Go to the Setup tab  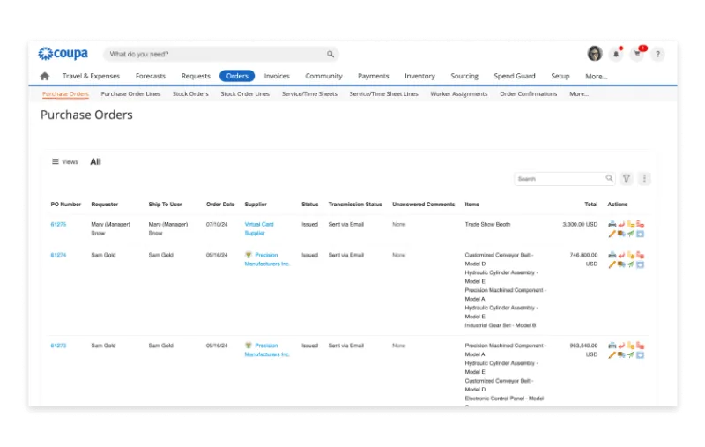click(560, 76)
